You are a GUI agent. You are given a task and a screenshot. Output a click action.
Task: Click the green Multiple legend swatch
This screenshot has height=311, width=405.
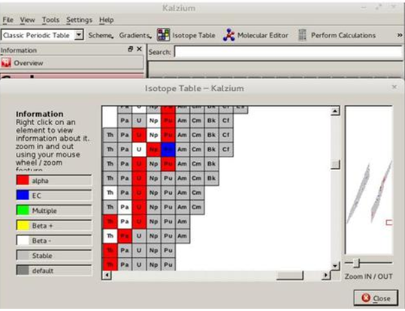[23, 211]
